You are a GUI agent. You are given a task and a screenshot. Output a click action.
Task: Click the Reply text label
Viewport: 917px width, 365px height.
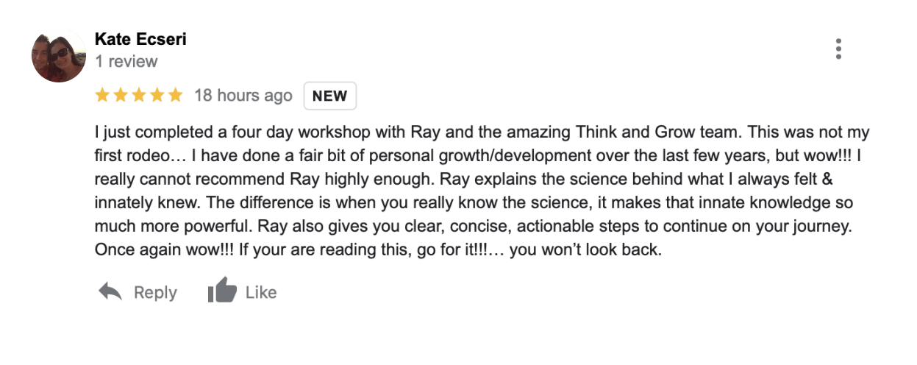[155, 293]
